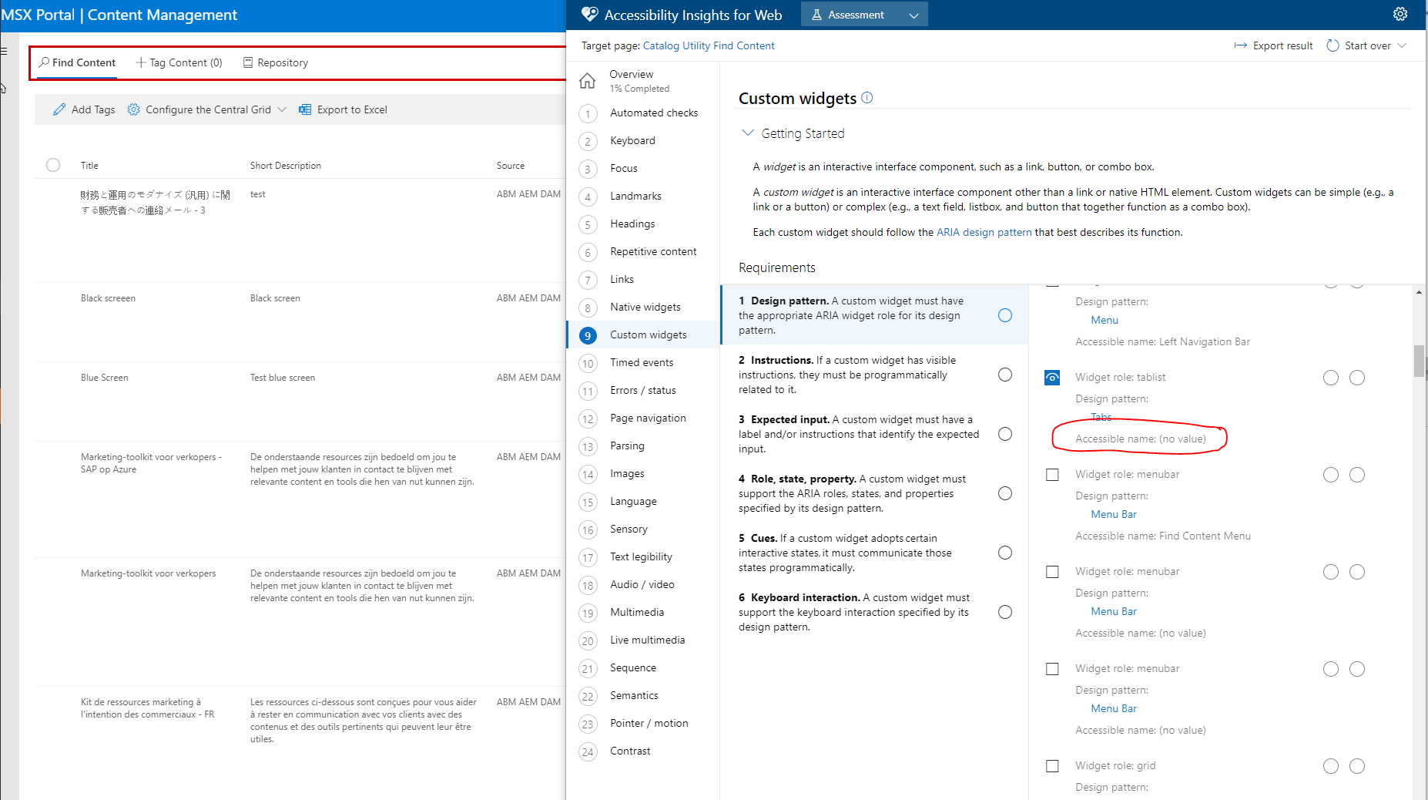The width and height of the screenshot is (1428, 800).
Task: Open the Headings test in sidebar
Action: [632, 224]
